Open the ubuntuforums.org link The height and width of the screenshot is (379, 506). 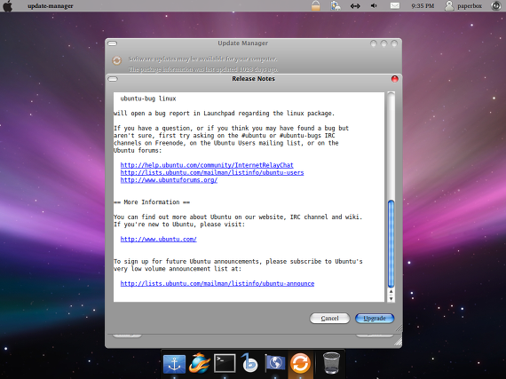169,180
